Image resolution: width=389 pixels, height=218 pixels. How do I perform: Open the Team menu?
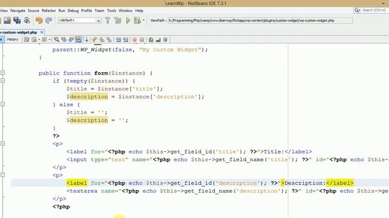pos(99,11)
